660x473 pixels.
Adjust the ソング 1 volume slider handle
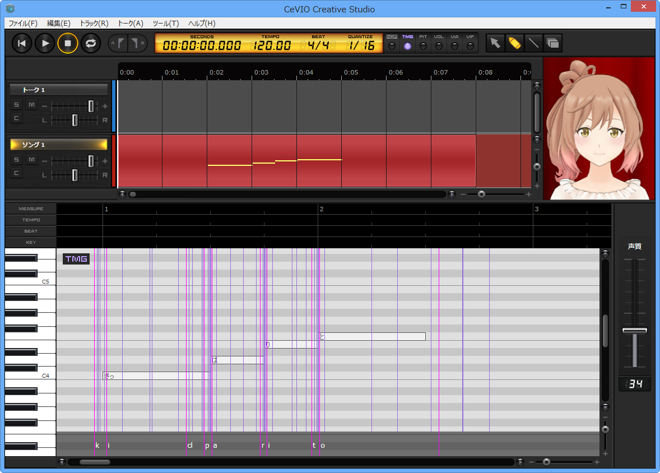coord(91,161)
